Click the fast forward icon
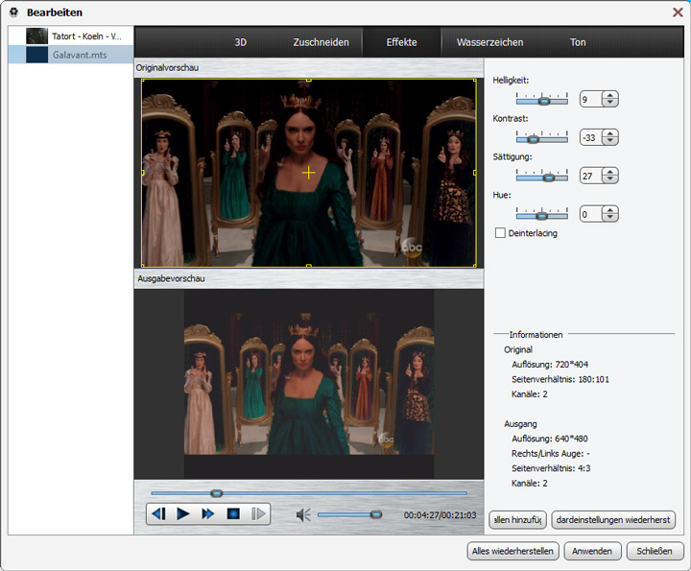This screenshot has width=691, height=571. pos(208,513)
